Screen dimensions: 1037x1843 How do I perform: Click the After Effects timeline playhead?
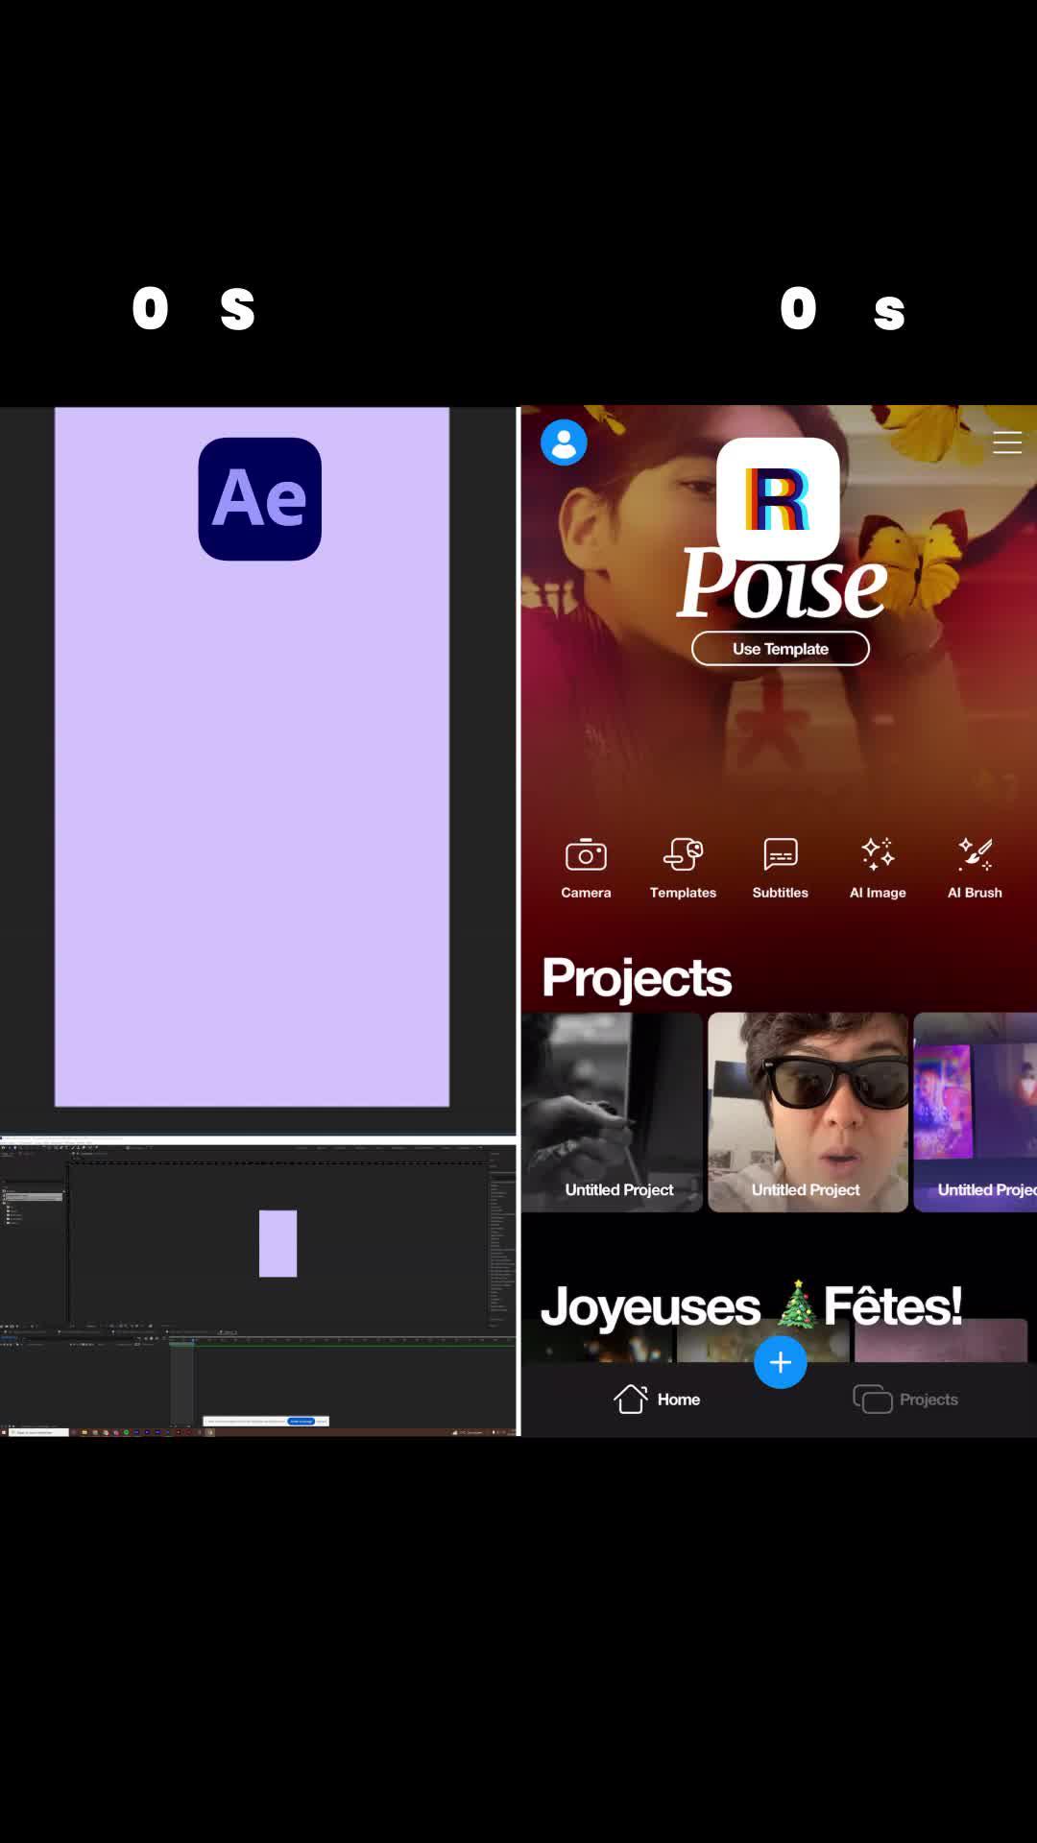(193, 1340)
